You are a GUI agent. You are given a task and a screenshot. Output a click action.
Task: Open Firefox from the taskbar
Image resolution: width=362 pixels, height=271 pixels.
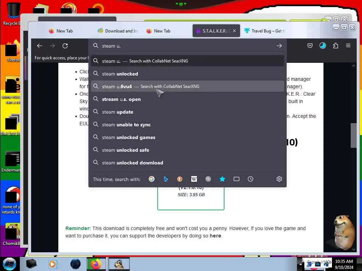coord(96,264)
